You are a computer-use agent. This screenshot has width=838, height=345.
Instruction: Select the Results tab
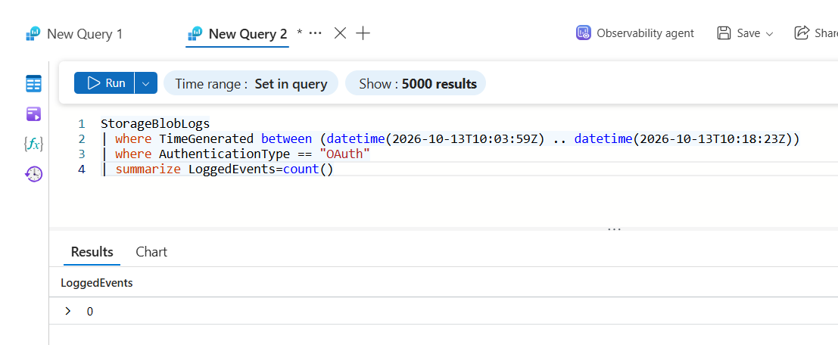coord(92,251)
